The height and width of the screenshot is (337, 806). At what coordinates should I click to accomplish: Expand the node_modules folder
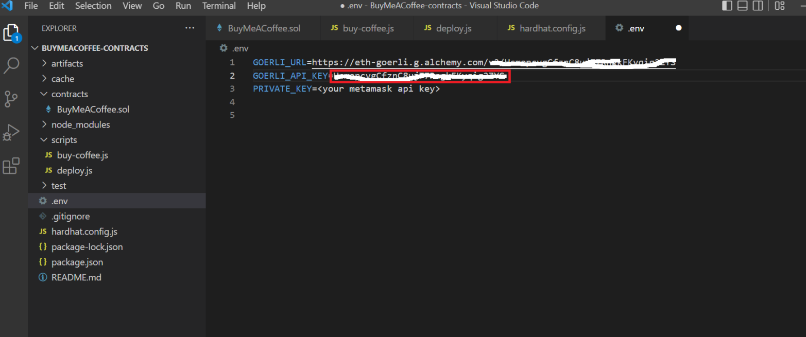click(80, 125)
